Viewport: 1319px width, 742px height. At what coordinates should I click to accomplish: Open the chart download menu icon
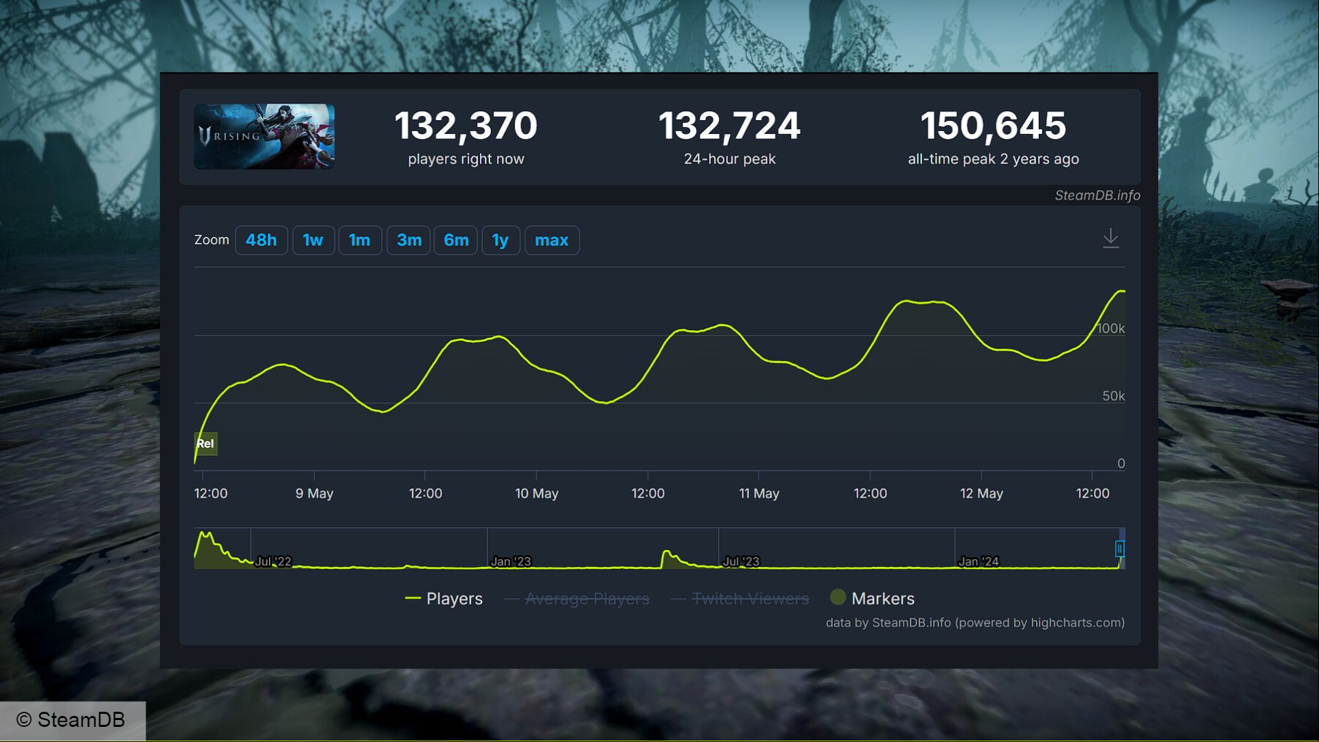pos(1111,239)
